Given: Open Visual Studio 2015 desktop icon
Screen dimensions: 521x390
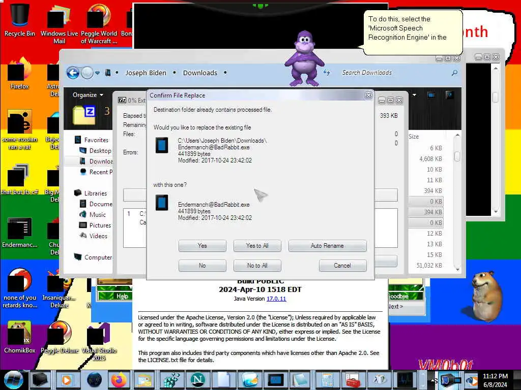Looking at the screenshot, I should click(x=99, y=342).
